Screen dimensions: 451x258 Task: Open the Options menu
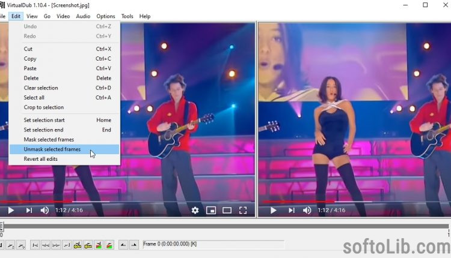click(x=106, y=16)
